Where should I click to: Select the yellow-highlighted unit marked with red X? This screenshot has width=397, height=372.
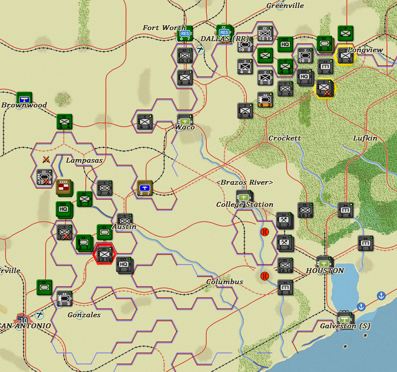(324, 88)
